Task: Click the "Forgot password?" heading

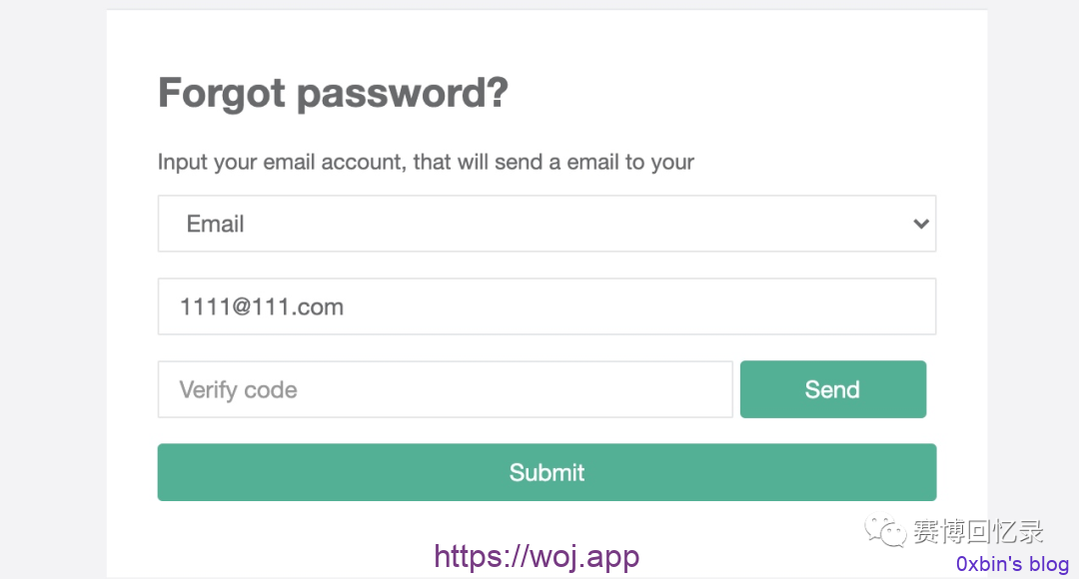Action: (x=333, y=93)
